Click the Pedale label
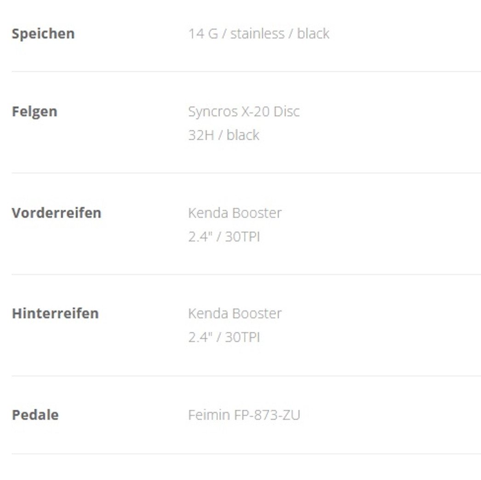The width and height of the screenshot is (481, 480). [x=35, y=415]
